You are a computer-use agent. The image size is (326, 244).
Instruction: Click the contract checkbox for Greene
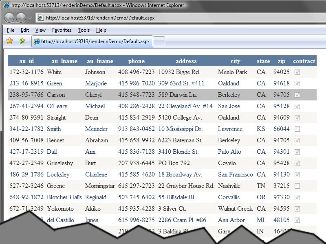click(297, 186)
